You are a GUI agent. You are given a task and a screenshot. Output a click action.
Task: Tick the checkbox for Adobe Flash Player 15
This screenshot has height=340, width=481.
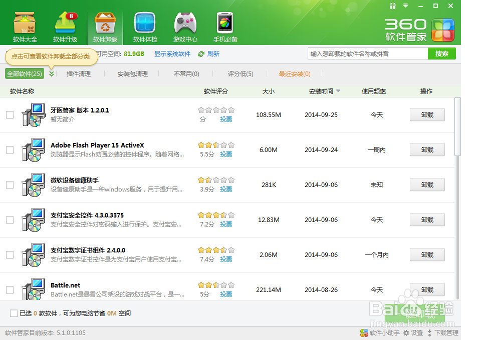(10, 149)
